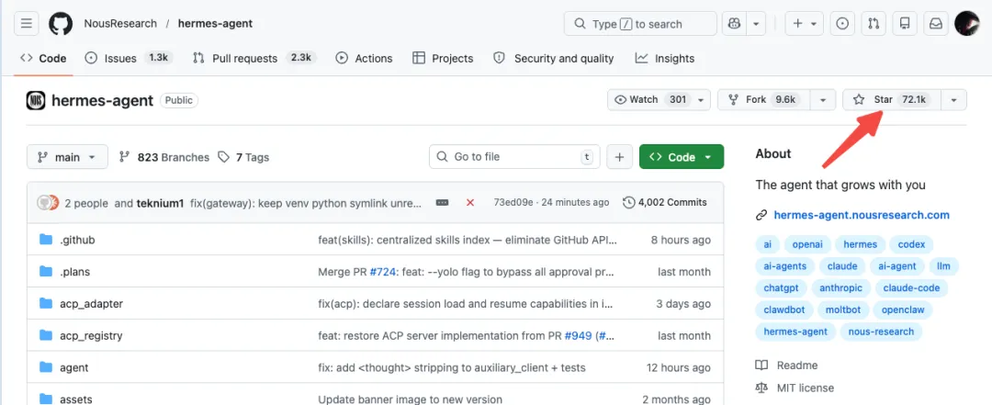Open the acp_adapter folder
The image size is (992, 405).
coord(91,304)
